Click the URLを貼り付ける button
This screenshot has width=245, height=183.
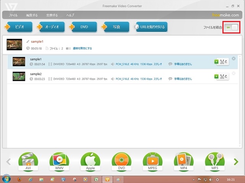[x=150, y=27]
